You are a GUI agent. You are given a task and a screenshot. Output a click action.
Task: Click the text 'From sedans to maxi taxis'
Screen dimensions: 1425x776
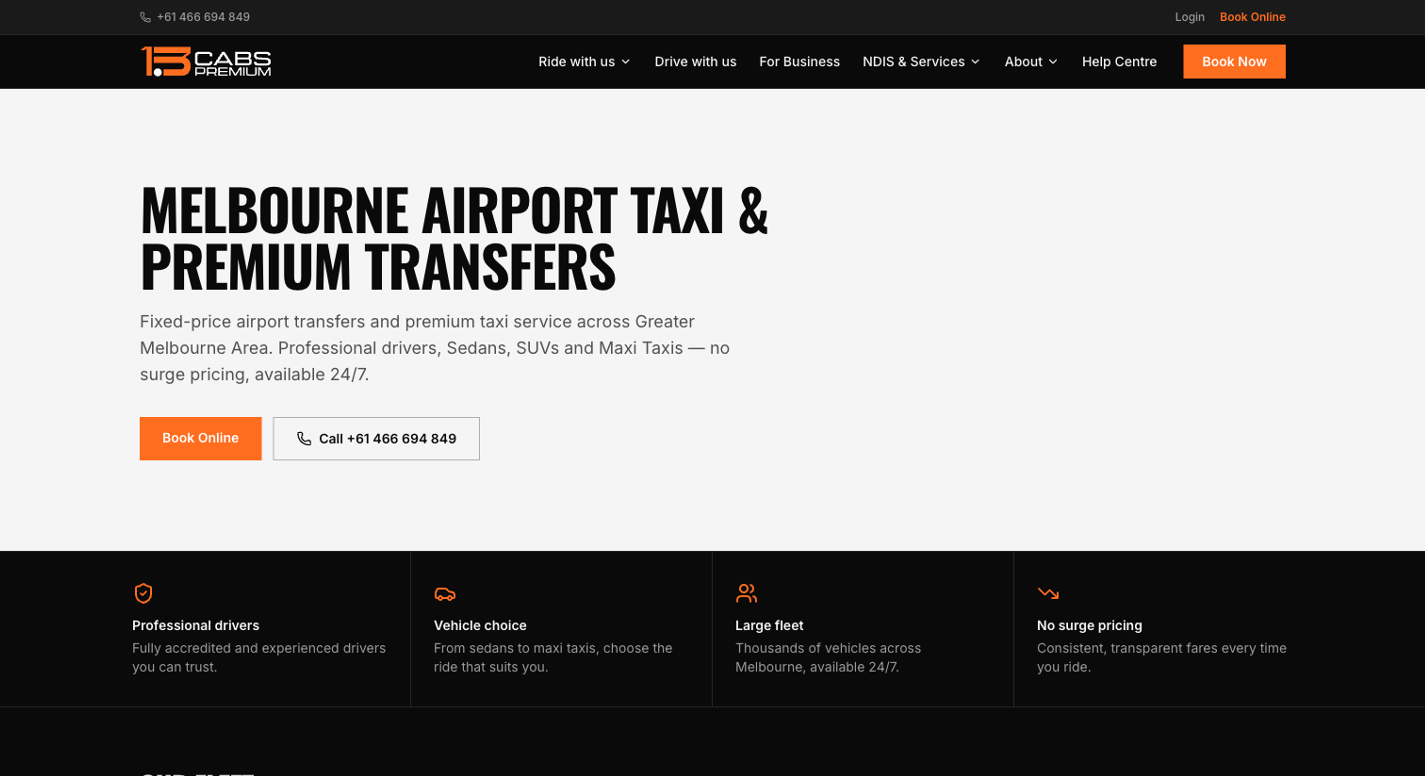(x=516, y=648)
